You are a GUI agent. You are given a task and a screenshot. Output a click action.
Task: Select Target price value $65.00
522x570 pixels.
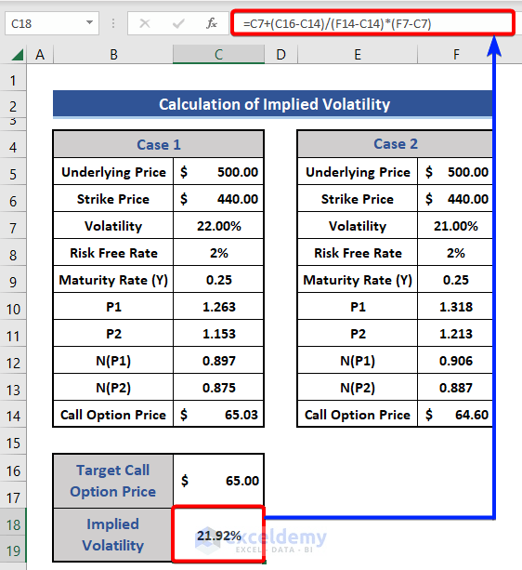coord(218,481)
